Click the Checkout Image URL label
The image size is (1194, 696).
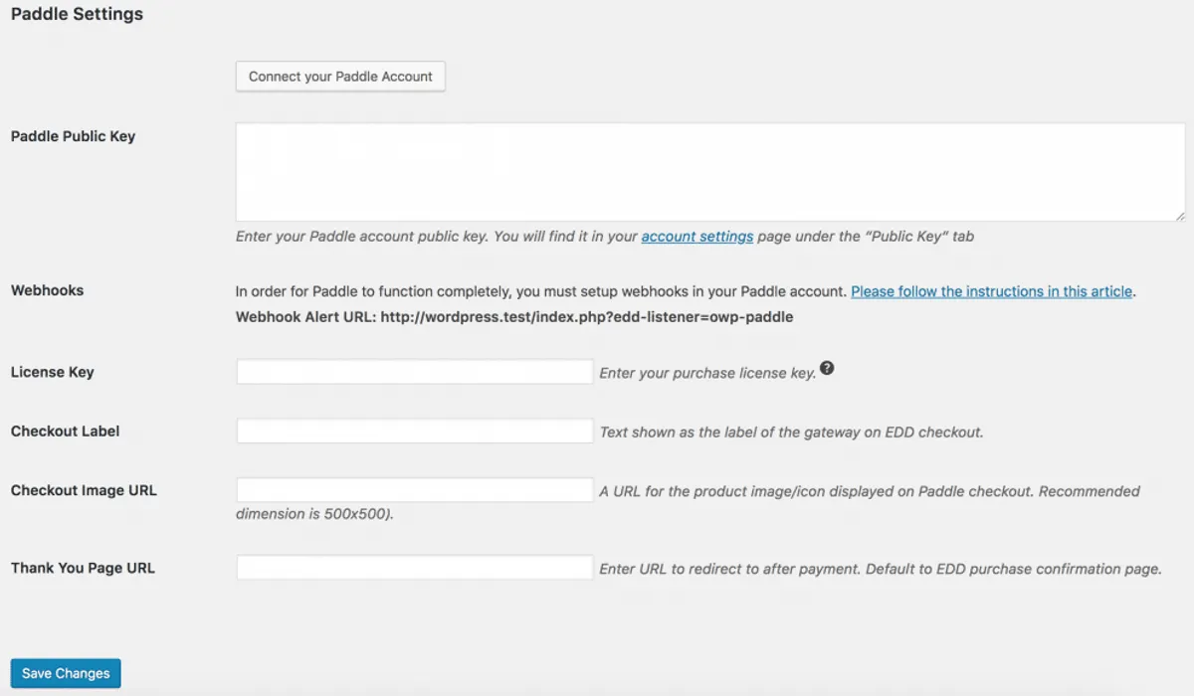pos(84,490)
